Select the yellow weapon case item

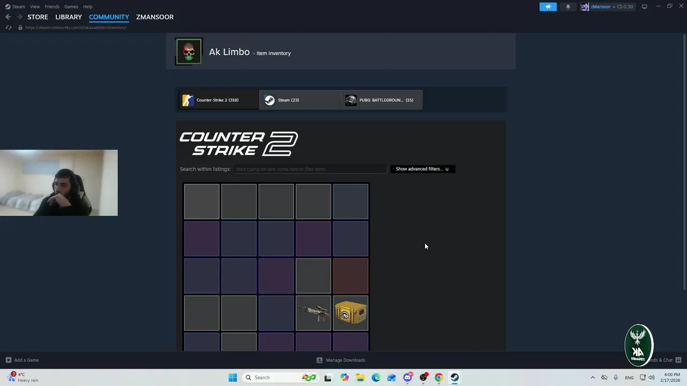pyautogui.click(x=350, y=313)
